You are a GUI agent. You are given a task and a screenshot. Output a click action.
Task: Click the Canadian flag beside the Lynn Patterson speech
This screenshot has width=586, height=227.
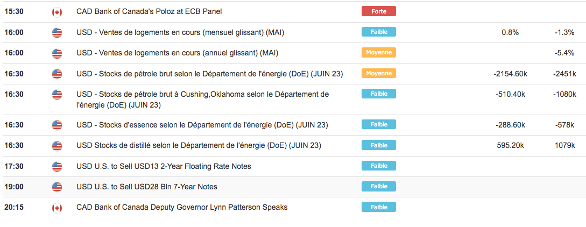57,208
